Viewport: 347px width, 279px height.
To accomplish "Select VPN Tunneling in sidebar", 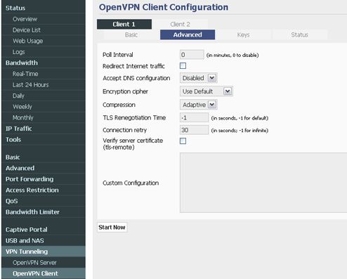I will [x=44, y=252].
